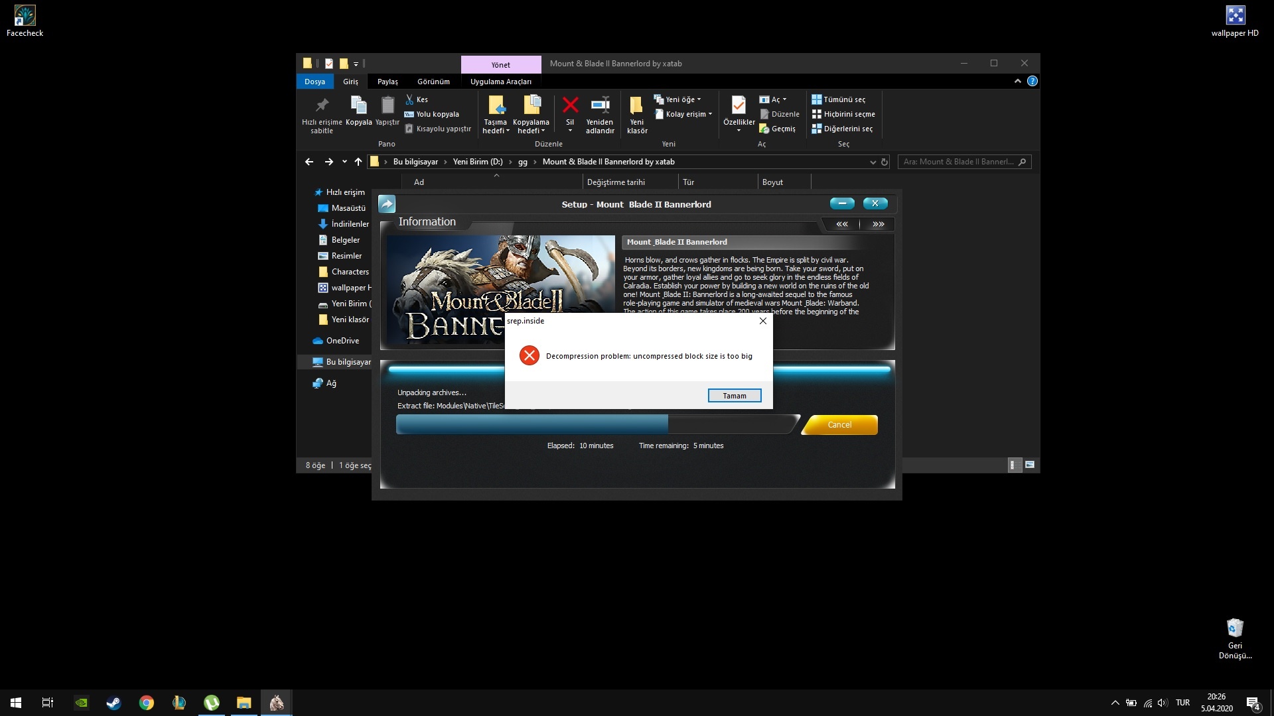Create a new folder with Yeni klasör
Viewport: 1274px width, 716px height.
[637, 115]
